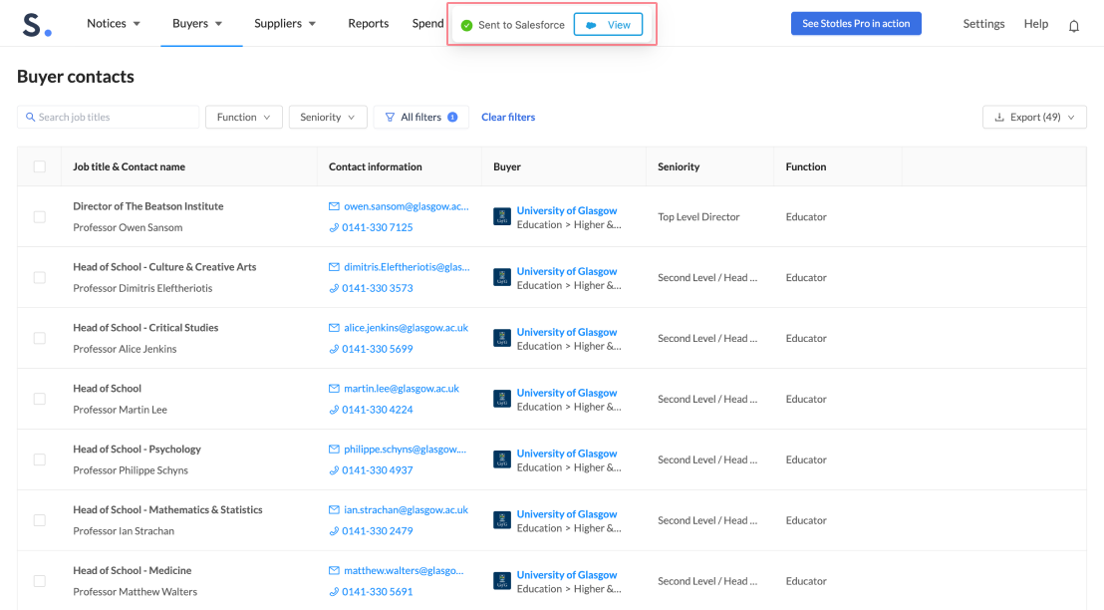The image size is (1104, 610).
Task: Click the green Sent to Salesforce checkmark
Action: (x=466, y=25)
